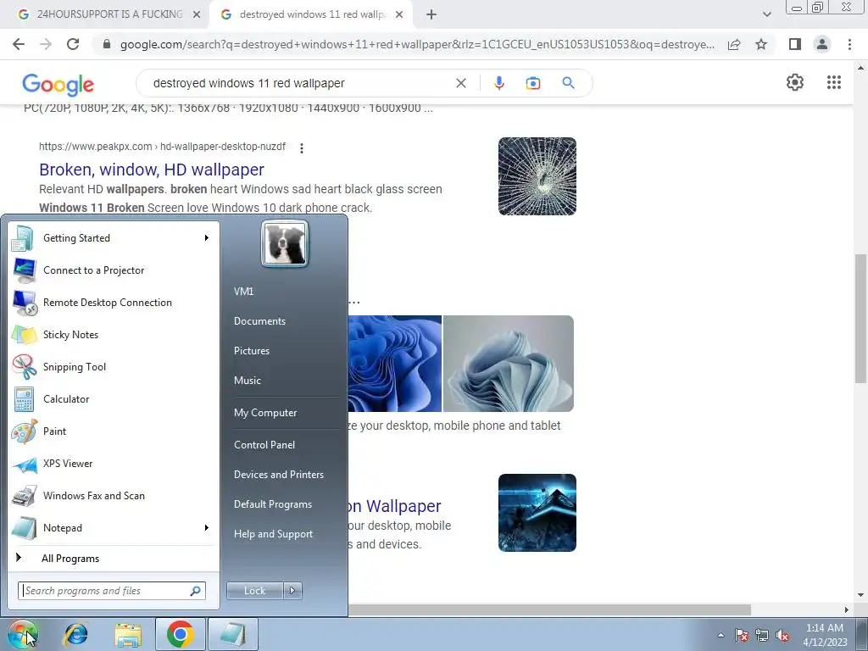Show hidden system tray icons
The image size is (868, 651).
coord(721,635)
